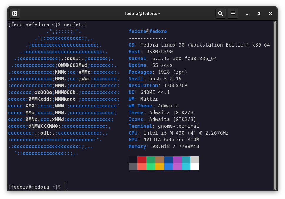The height and width of the screenshot is (199, 285).
Task: Open the hamburger menu
Action: coord(233,14)
